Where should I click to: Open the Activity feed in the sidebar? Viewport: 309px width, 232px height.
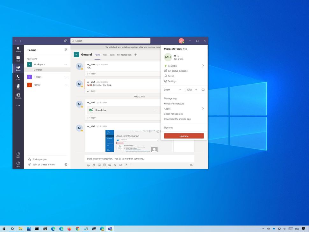click(18, 49)
